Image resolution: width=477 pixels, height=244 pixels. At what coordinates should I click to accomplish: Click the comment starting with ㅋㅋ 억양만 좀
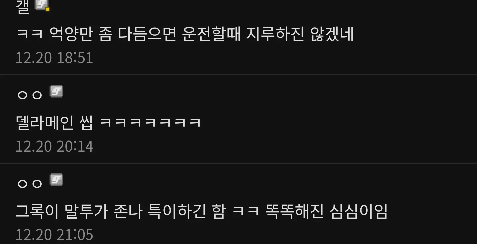185,34
